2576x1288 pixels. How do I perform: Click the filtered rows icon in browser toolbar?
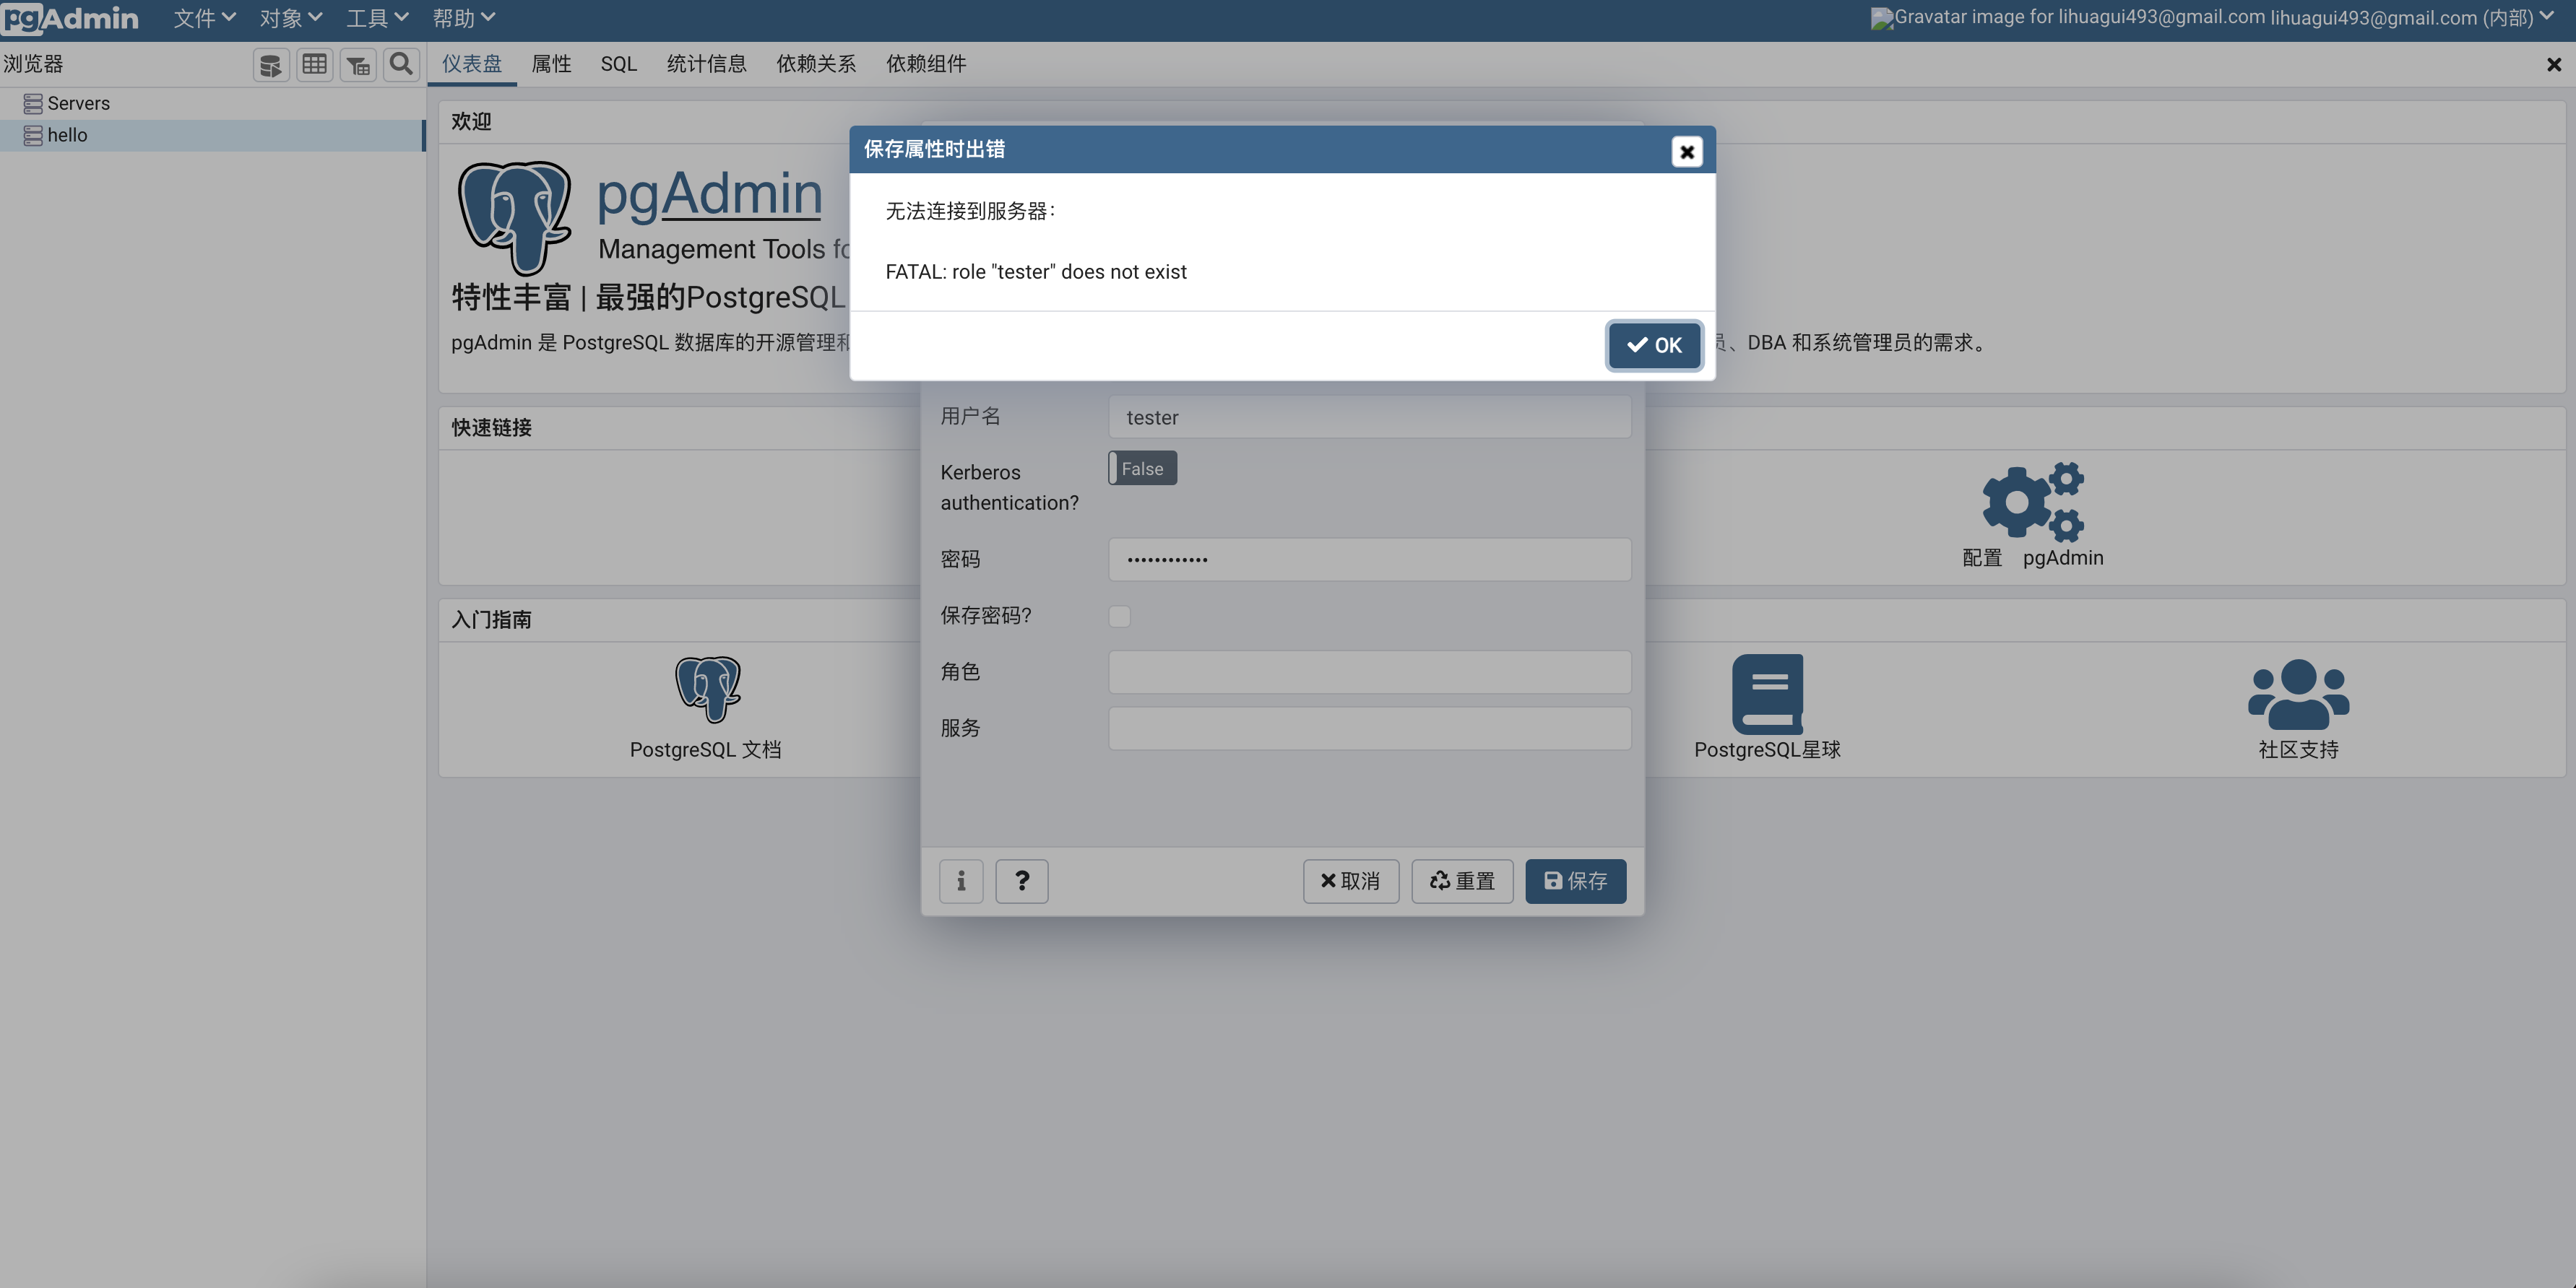pyautogui.click(x=358, y=65)
